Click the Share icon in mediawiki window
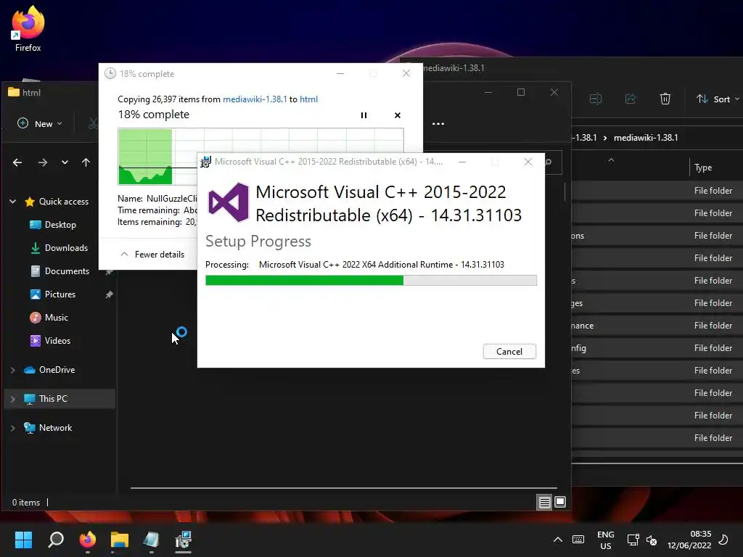743x557 pixels. pos(631,99)
